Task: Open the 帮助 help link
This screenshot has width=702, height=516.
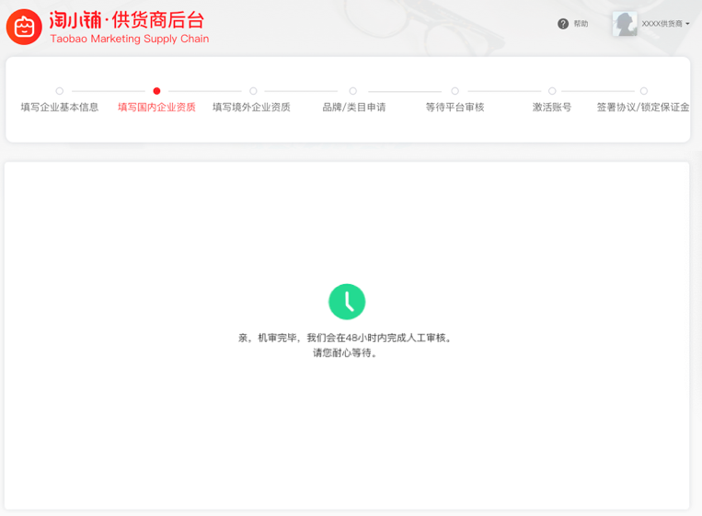Action: tap(581, 24)
